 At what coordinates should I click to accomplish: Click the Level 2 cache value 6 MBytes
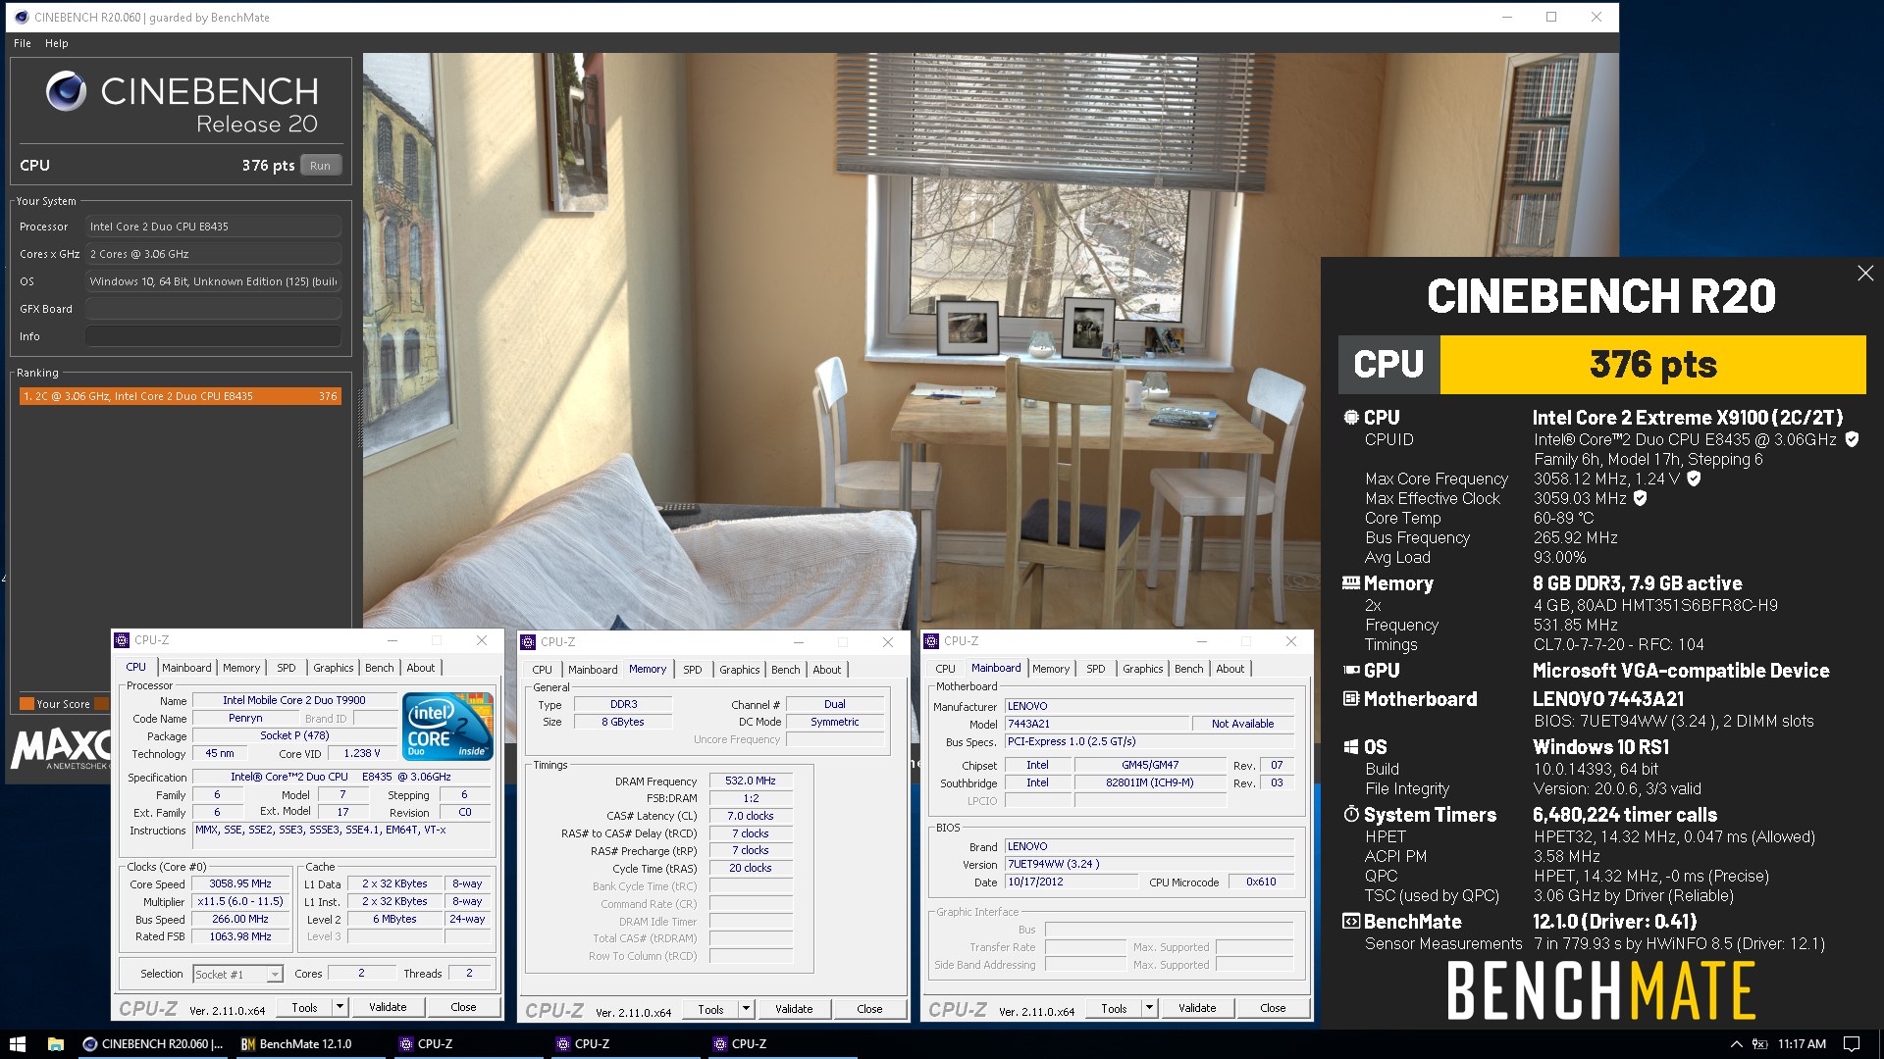click(x=394, y=919)
